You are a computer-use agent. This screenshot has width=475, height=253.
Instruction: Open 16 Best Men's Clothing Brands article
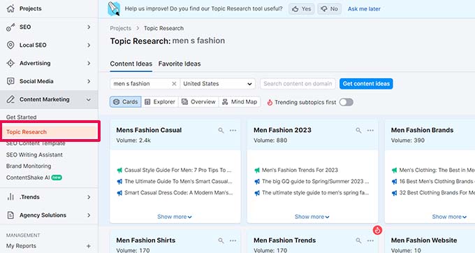click(x=437, y=182)
